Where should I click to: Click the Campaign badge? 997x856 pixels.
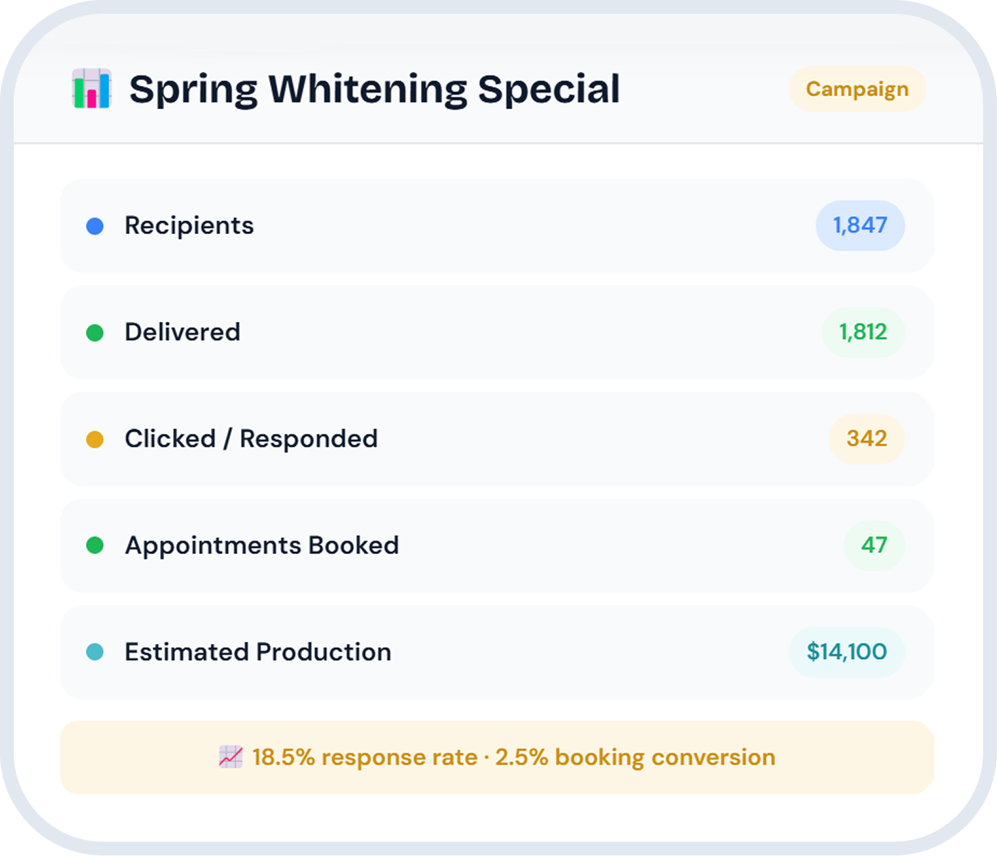pos(857,89)
